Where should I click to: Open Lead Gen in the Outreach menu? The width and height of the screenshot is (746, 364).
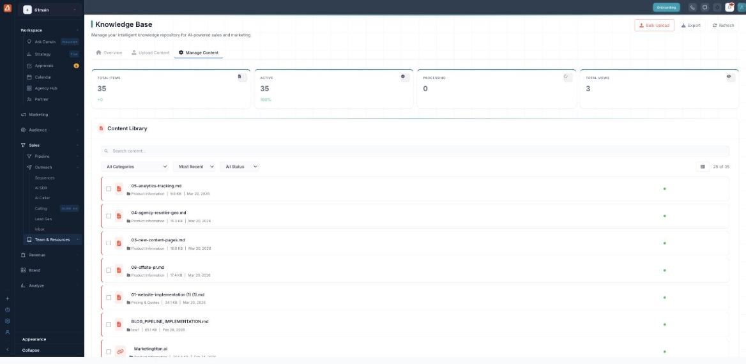click(43, 219)
